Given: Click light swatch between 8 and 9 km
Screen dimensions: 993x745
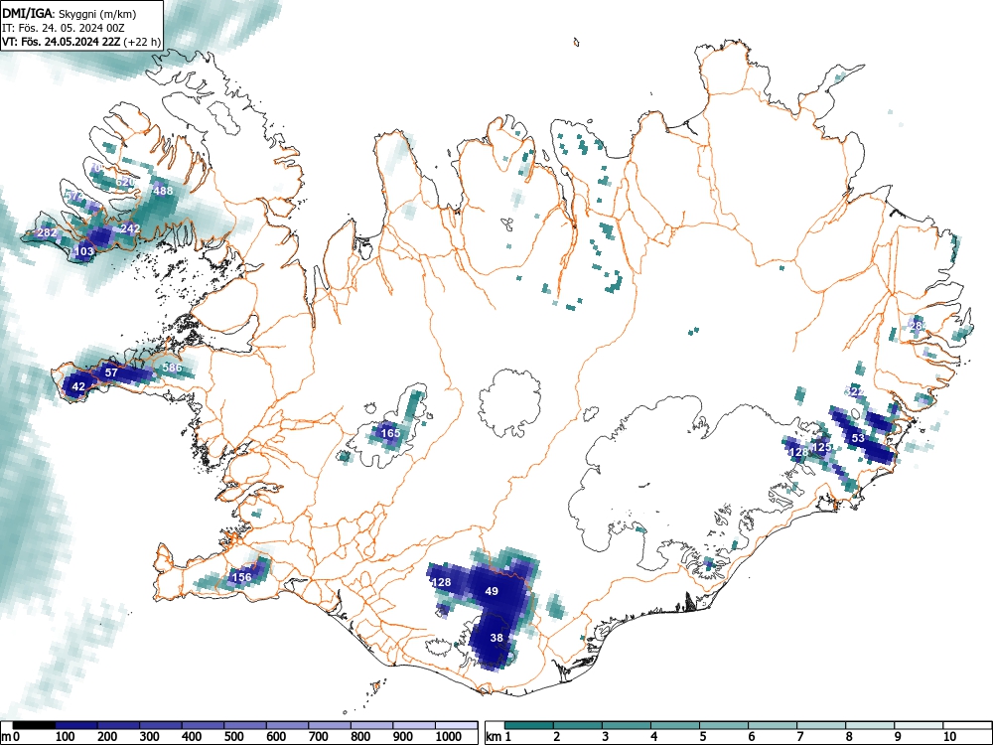Looking at the screenshot, I should coord(870,725).
